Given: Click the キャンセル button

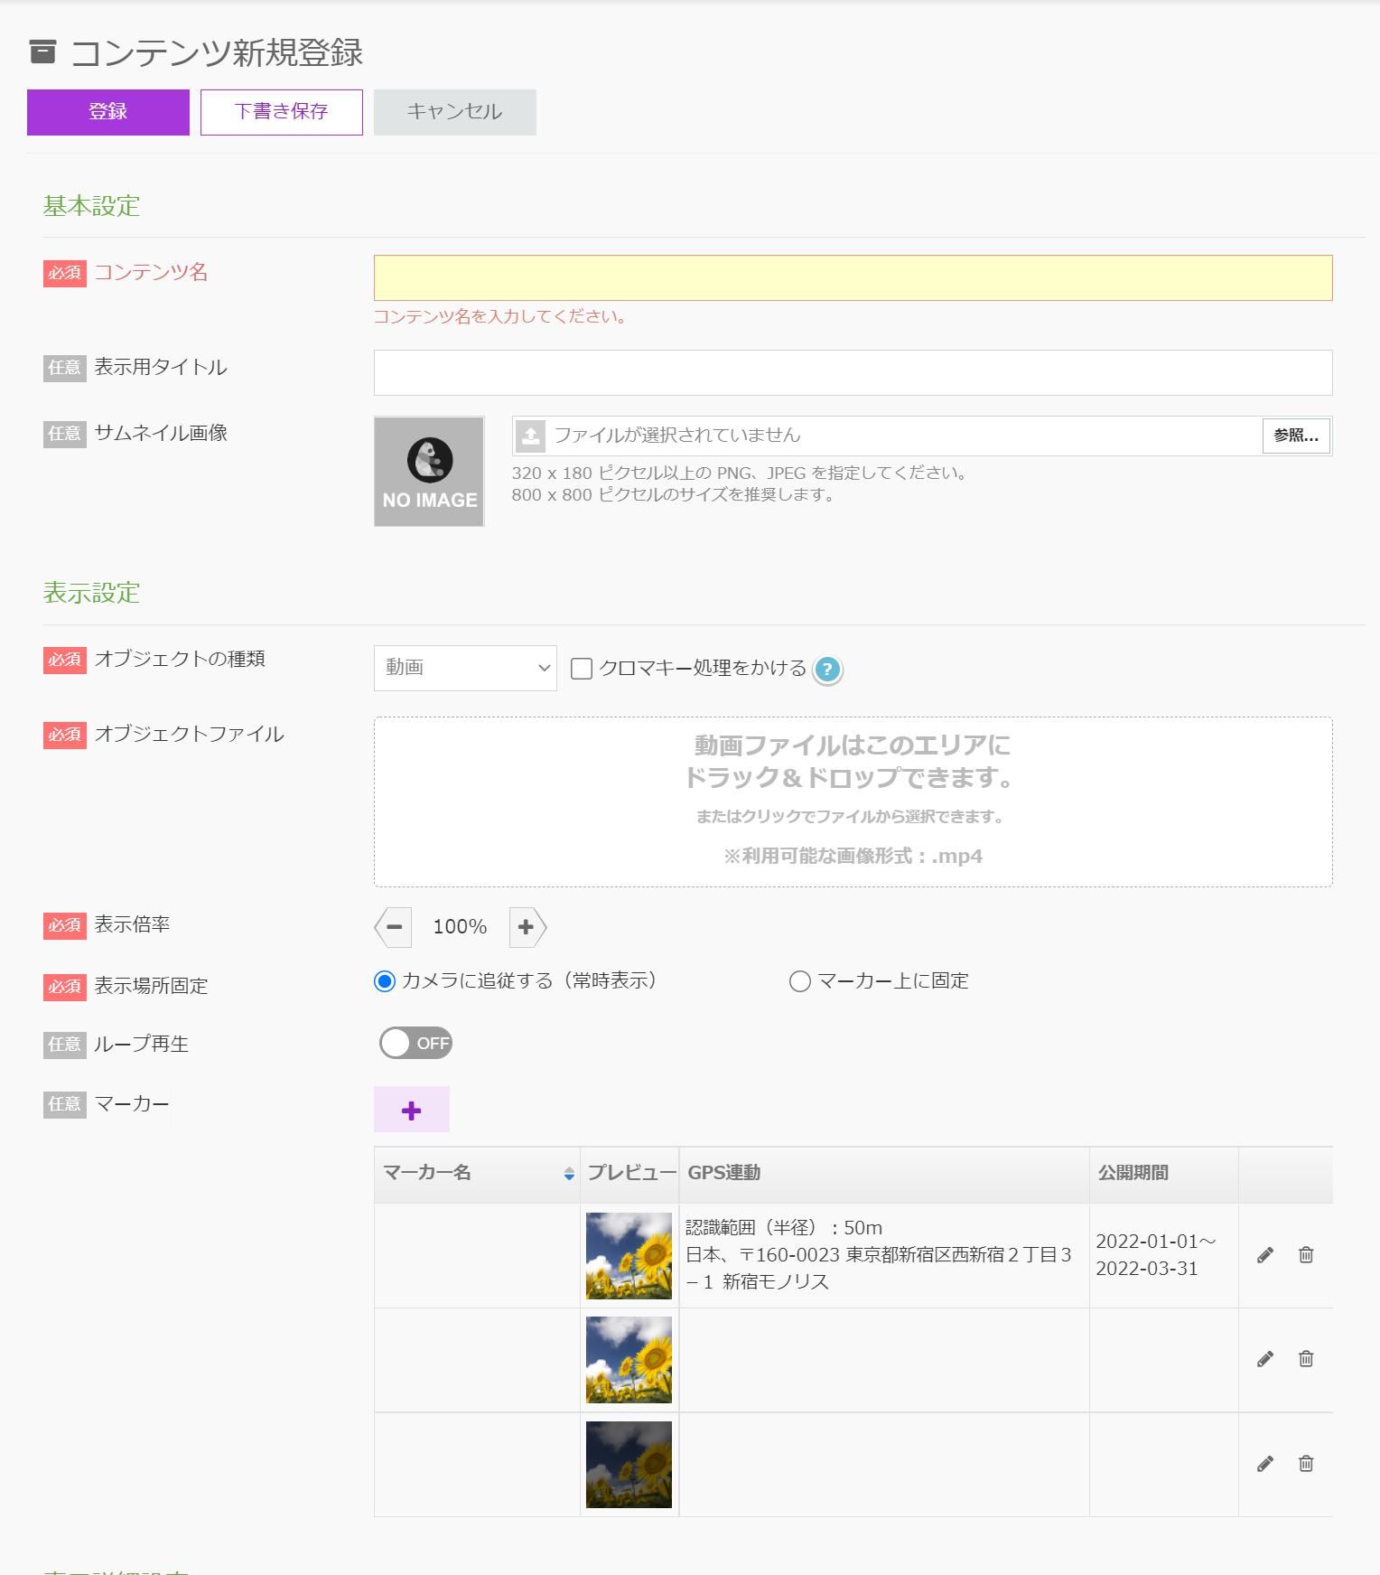Looking at the screenshot, I should (x=455, y=112).
